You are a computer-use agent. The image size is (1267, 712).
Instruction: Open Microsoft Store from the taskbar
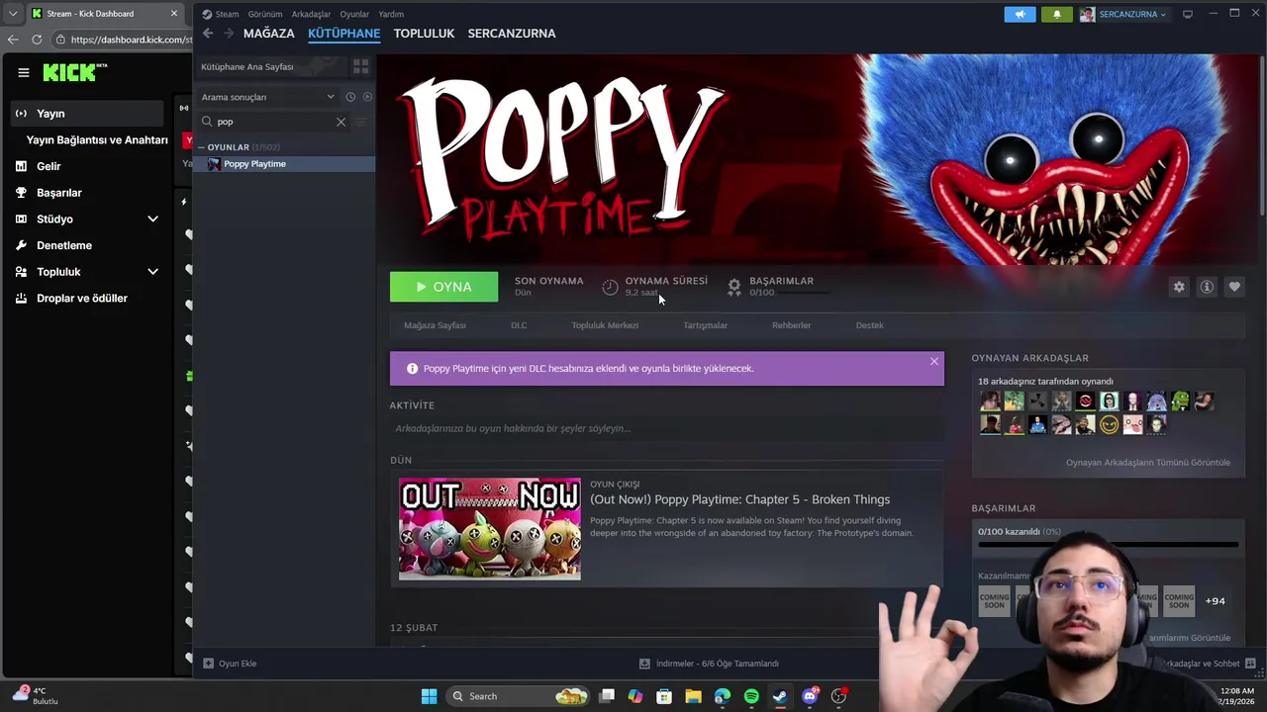tap(664, 696)
